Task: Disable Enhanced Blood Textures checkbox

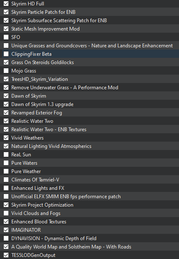Action: click(x=6, y=222)
